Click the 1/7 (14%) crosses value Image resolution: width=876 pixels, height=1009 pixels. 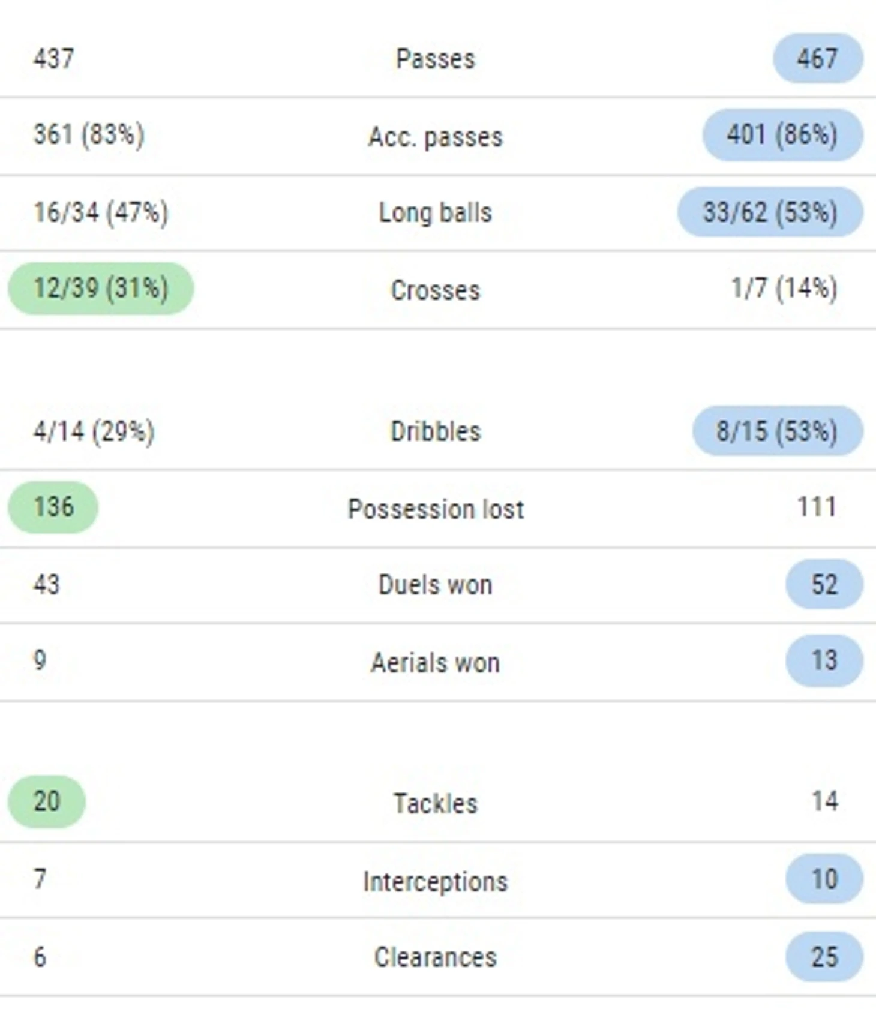[x=784, y=288]
